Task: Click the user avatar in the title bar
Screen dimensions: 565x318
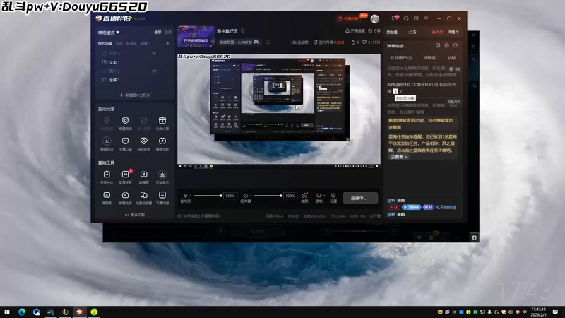Action: pos(375,19)
